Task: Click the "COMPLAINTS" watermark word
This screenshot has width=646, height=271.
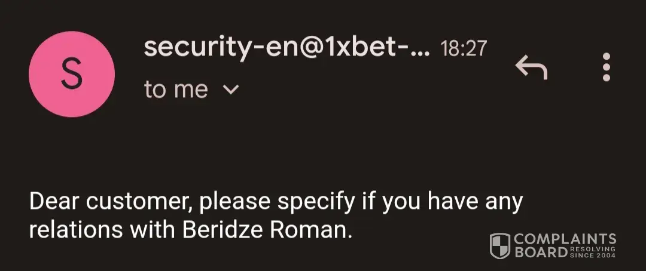Action: 565,239
